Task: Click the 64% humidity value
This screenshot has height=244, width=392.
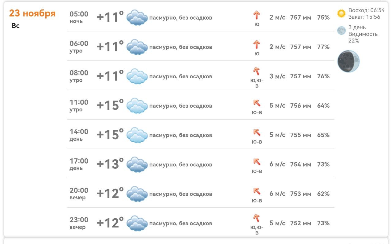Action: click(323, 106)
